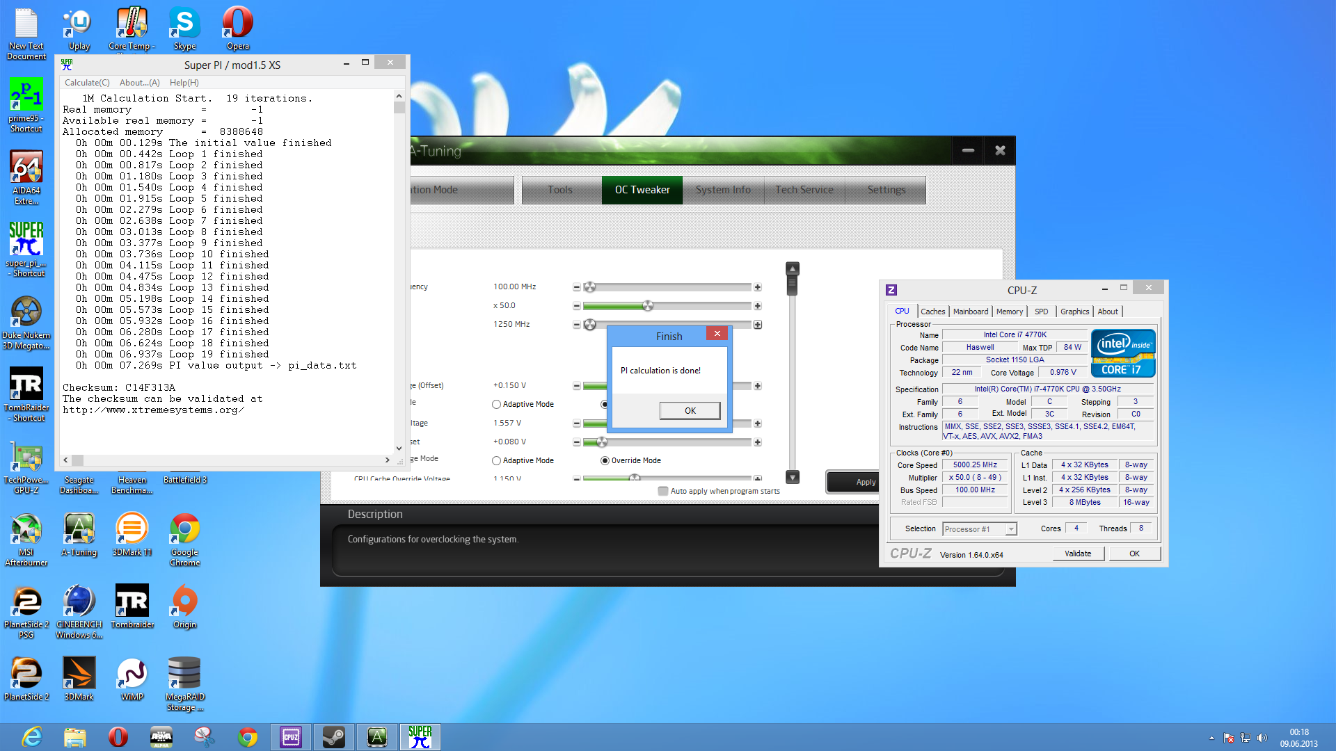Screen dimensions: 1336x751
Task: Launch Skype from the desktop
Action: [184, 29]
